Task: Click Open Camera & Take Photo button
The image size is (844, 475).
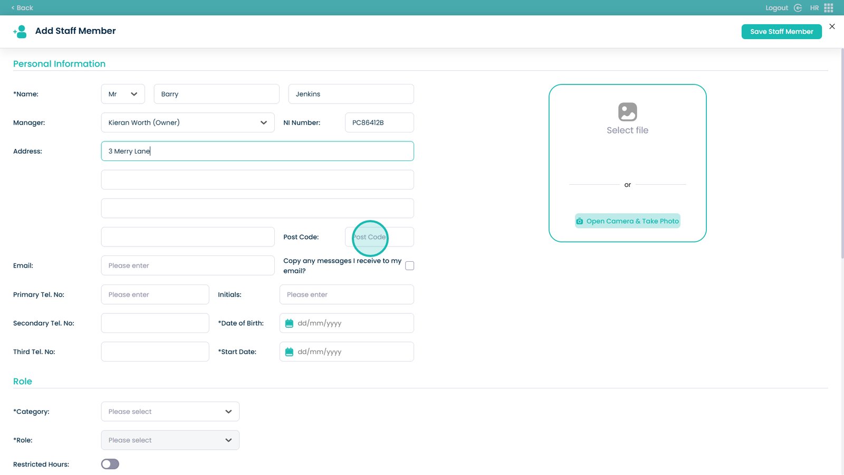Action: [627, 221]
